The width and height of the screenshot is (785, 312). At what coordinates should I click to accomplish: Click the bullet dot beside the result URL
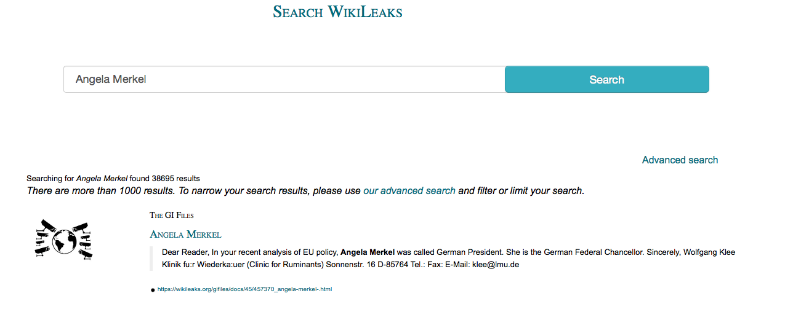tap(153, 289)
